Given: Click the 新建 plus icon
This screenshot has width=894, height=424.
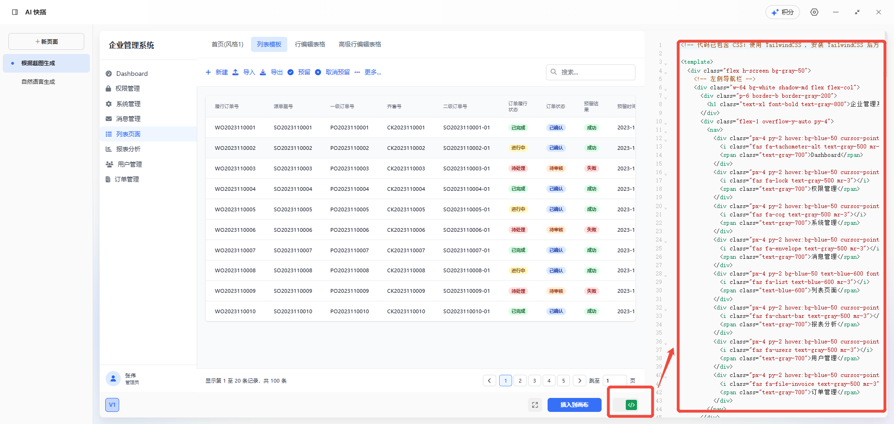Looking at the screenshot, I should (x=208, y=72).
